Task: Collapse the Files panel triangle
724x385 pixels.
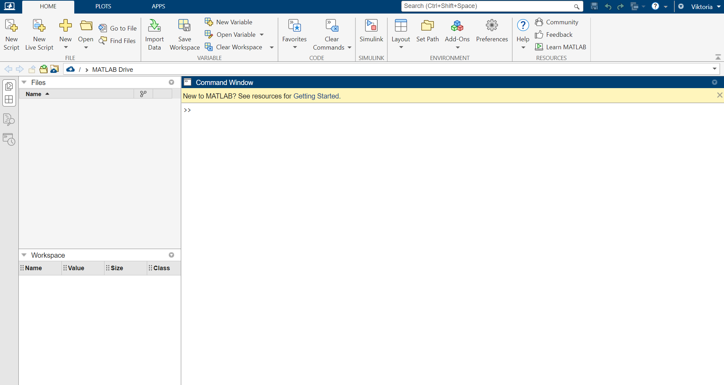Action: (x=24, y=82)
